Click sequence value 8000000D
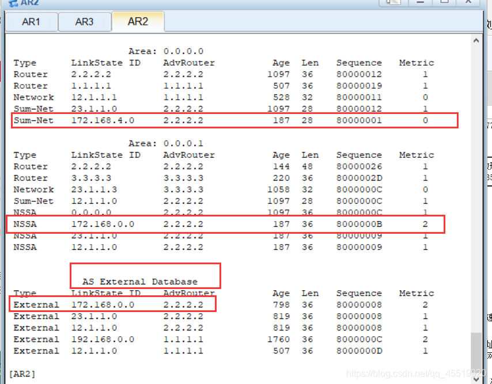 359,351
